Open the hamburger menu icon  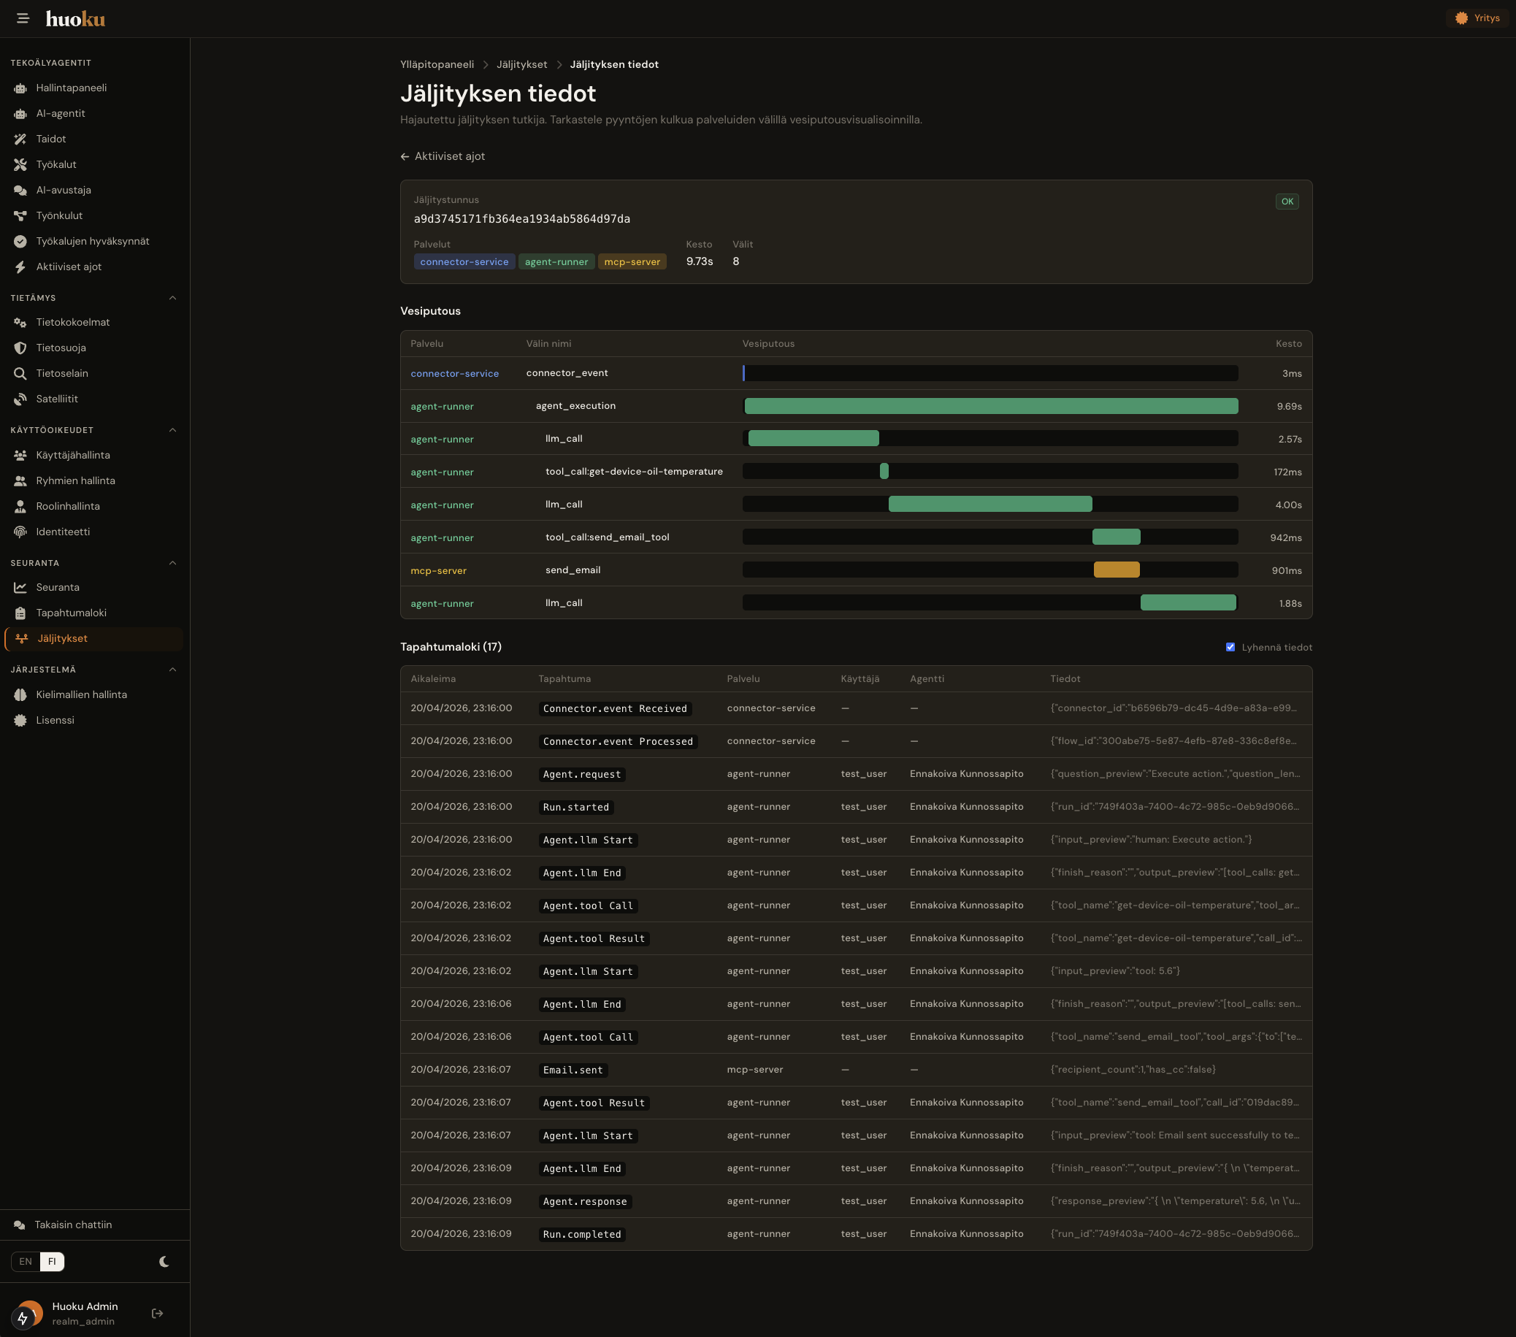click(x=23, y=18)
